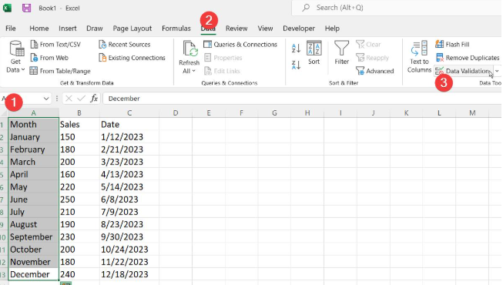Viewport: 503px width, 285px height.
Task: Import data From Text/CSV
Action: (x=55, y=45)
